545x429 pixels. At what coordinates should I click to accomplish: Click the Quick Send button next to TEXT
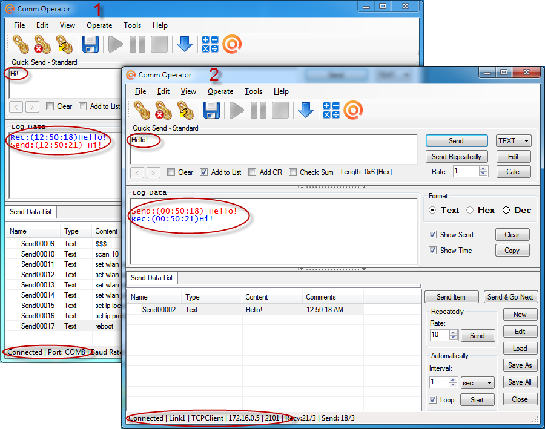(457, 141)
